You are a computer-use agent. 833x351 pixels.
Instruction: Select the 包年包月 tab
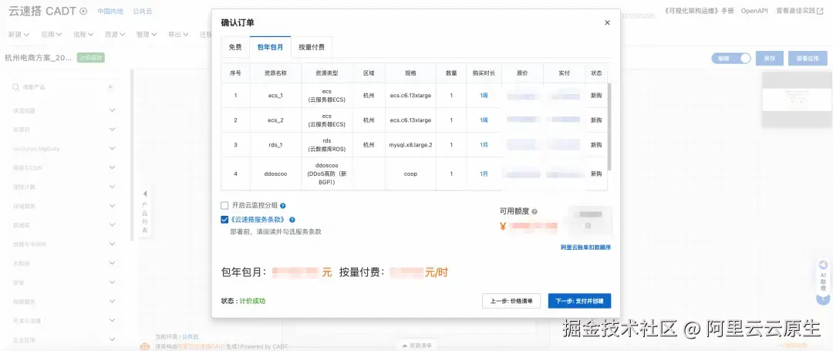tap(271, 47)
